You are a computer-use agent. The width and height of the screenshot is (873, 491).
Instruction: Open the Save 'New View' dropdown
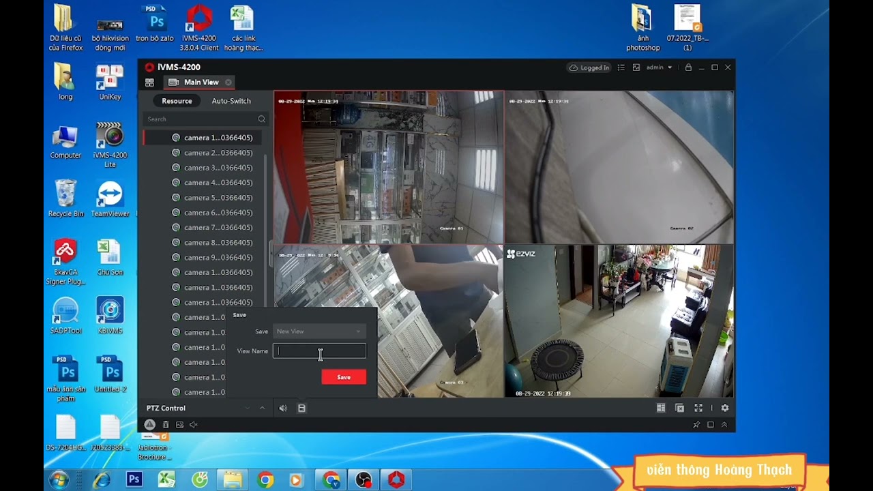coord(319,331)
